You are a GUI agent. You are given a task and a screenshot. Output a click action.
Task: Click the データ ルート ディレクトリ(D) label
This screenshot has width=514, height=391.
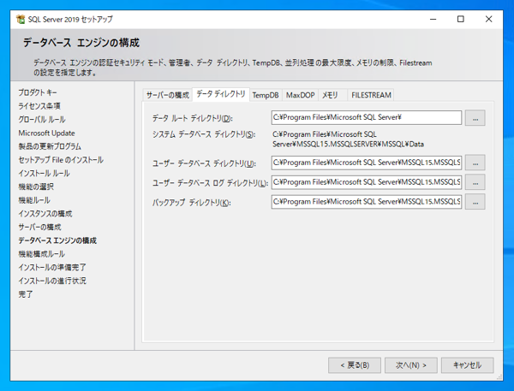click(x=192, y=118)
